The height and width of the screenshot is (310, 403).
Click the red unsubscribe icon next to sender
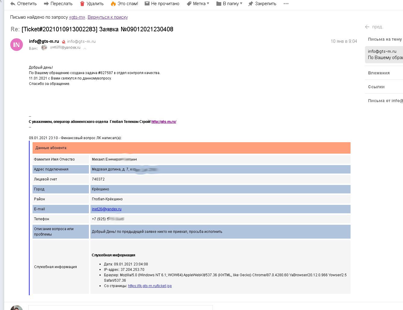64,42
